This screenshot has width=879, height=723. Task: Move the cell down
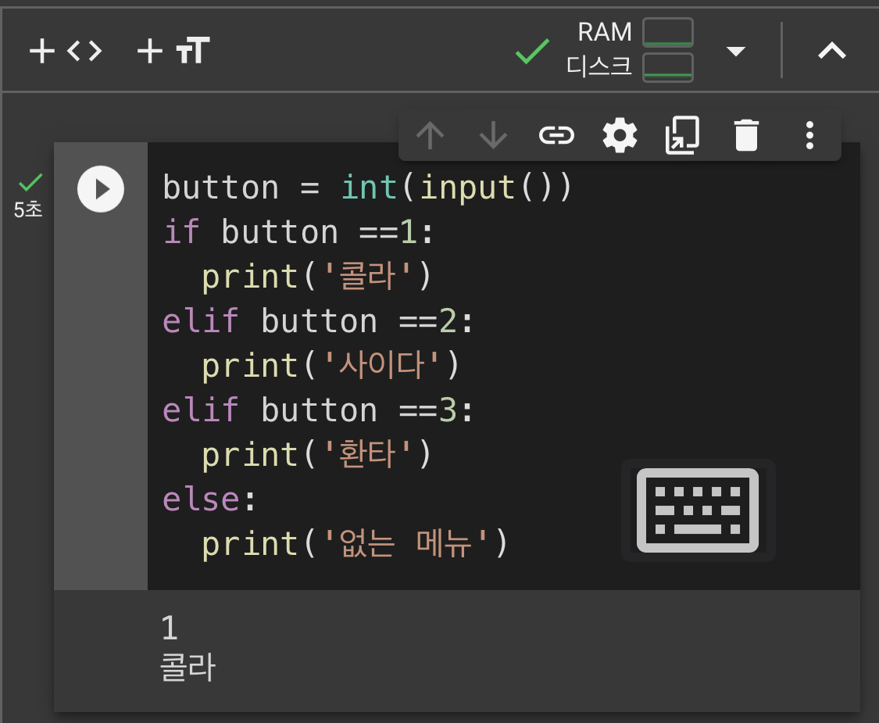pyautogui.click(x=493, y=135)
